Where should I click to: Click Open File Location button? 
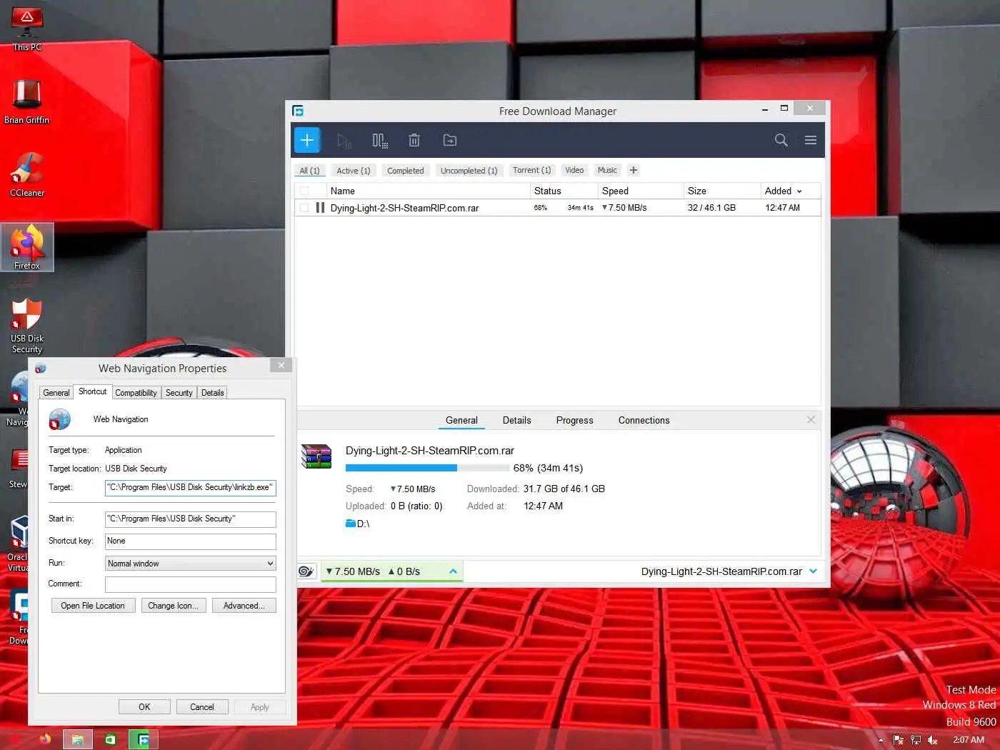point(93,606)
